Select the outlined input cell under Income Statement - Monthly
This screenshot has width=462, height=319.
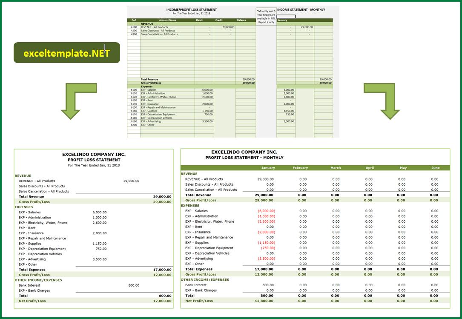pyautogui.click(x=286, y=17)
